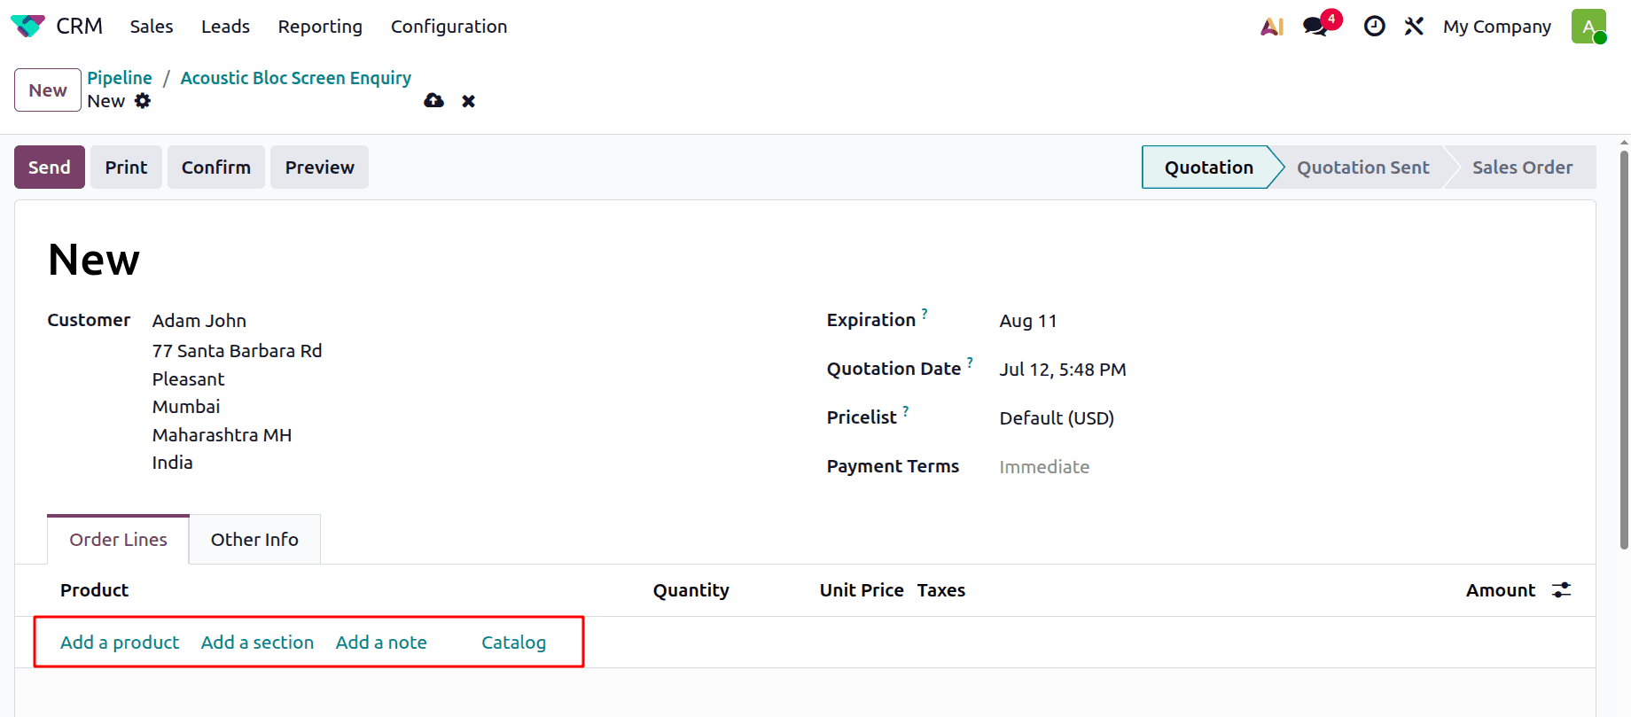Viewport: 1631px width, 717px height.
Task: Select the Sales Order status stage
Action: 1522,168
